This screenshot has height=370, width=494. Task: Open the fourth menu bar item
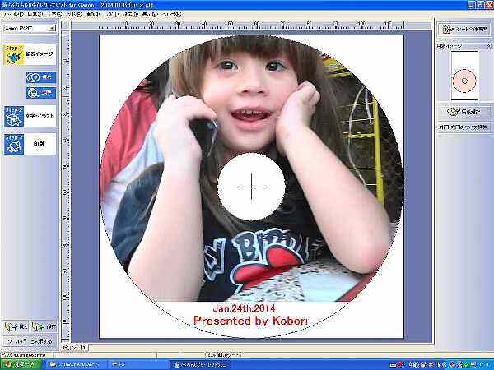[74, 15]
